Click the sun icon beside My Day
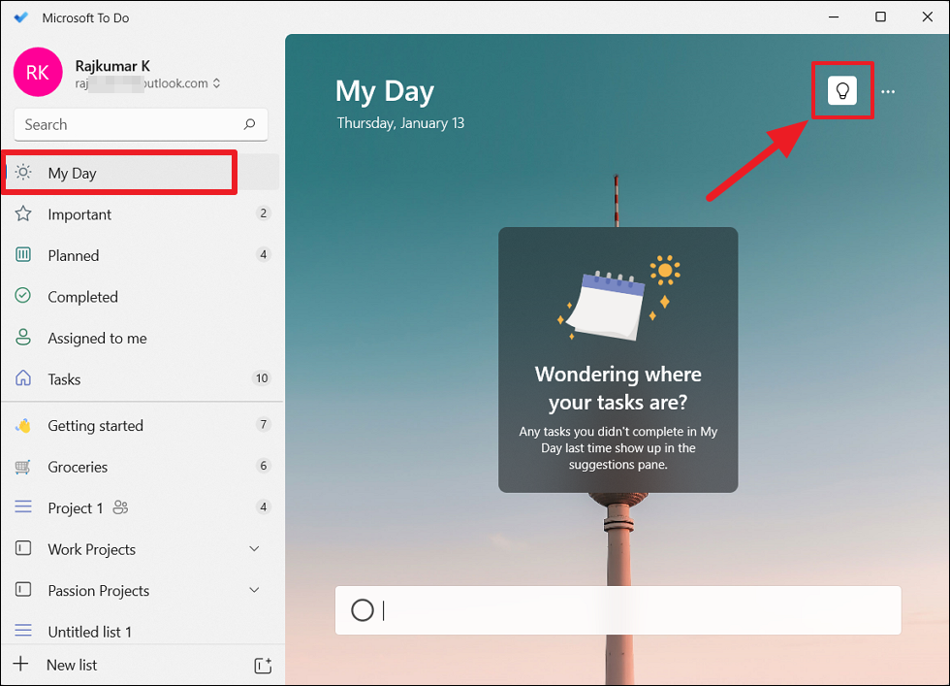This screenshot has height=686, width=950. (x=23, y=173)
